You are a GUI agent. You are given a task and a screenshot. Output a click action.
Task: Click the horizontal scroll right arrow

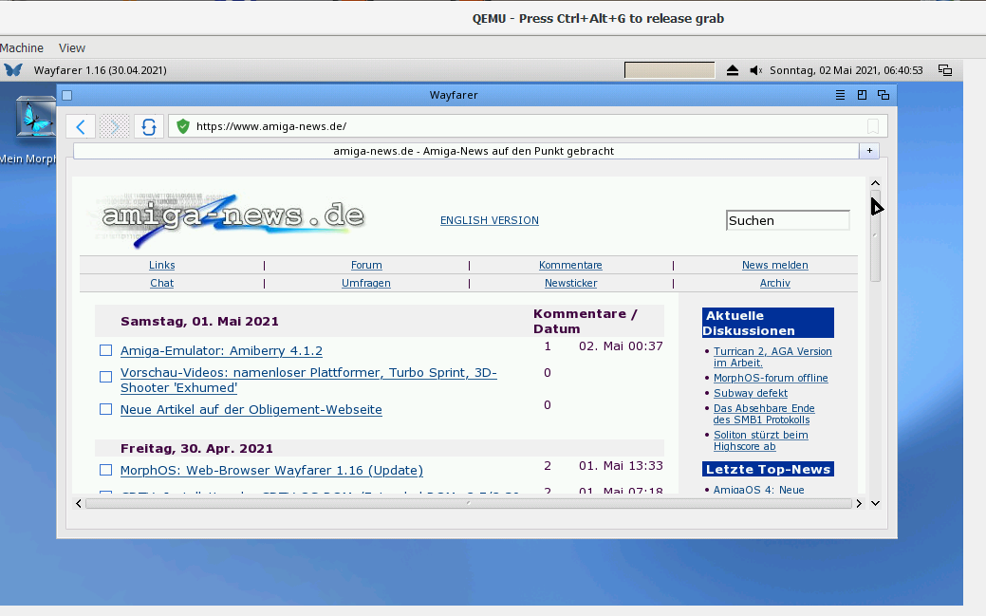859,503
